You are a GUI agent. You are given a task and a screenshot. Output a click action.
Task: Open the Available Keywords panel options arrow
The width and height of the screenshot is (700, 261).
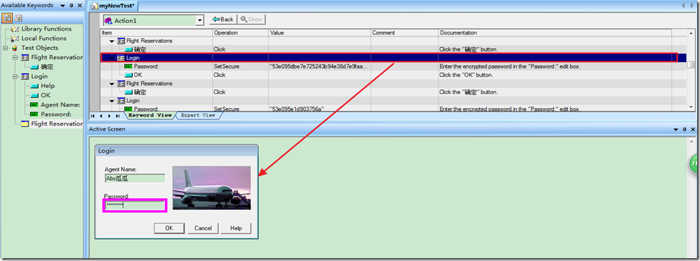pyautogui.click(x=62, y=6)
